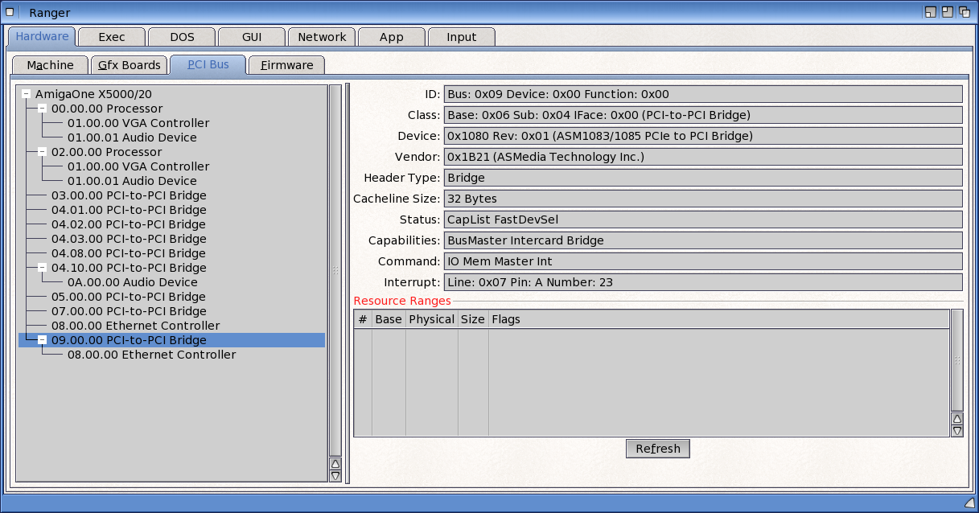
Task: Open the Network tab
Action: pyautogui.click(x=322, y=37)
